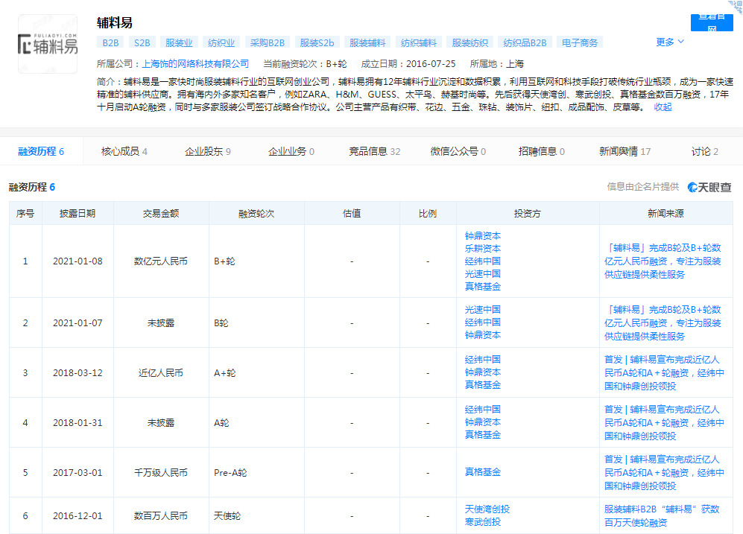This screenshot has width=743, height=534.
Task: Select the 采购B2B tag
Action: [268, 42]
